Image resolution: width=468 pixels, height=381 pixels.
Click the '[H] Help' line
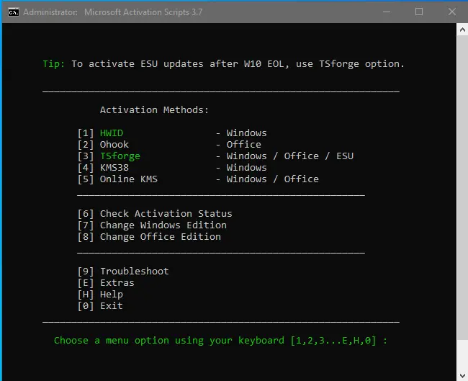[100, 295]
